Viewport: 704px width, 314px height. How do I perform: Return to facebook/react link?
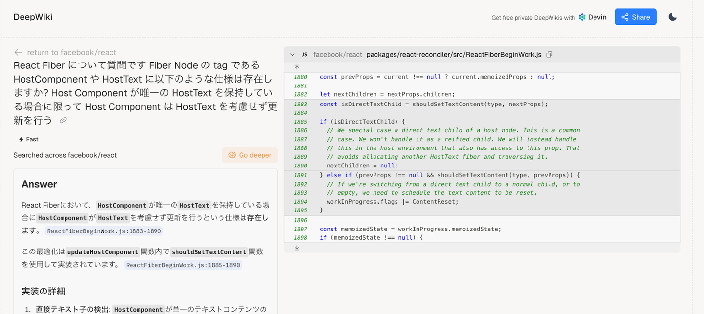pos(72,52)
